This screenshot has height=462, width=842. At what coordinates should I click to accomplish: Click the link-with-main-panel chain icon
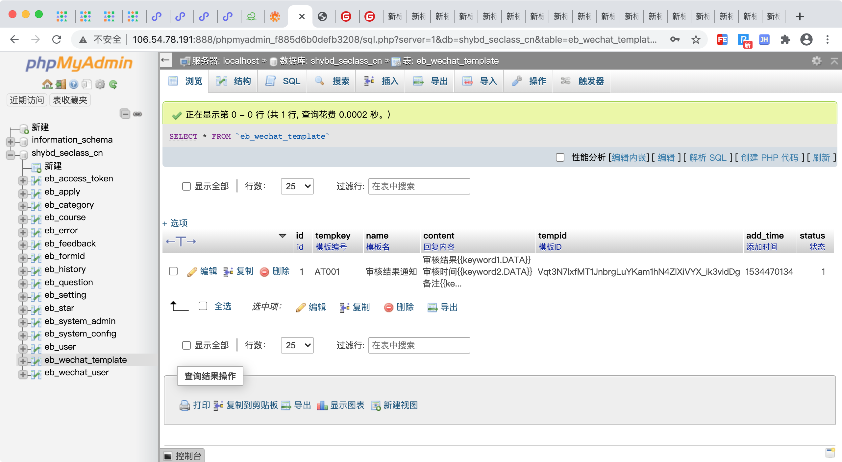click(x=137, y=114)
